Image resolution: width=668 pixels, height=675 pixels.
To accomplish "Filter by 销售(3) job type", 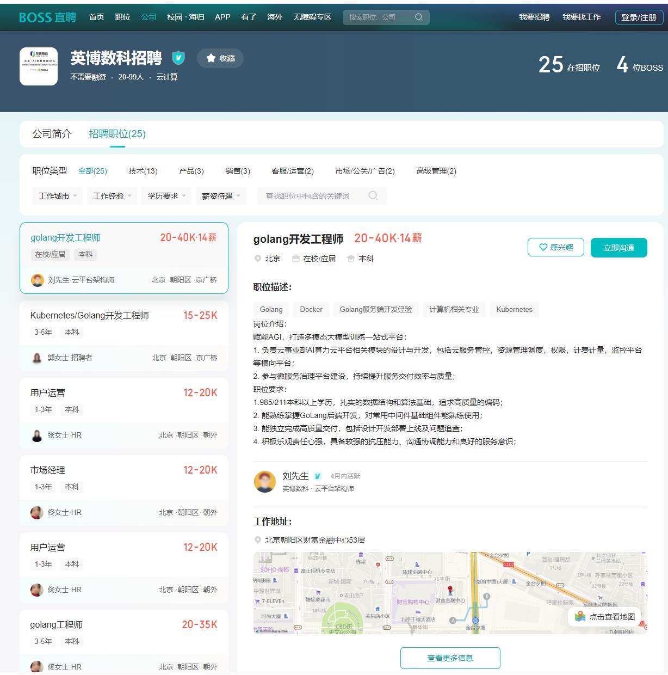I will point(238,171).
